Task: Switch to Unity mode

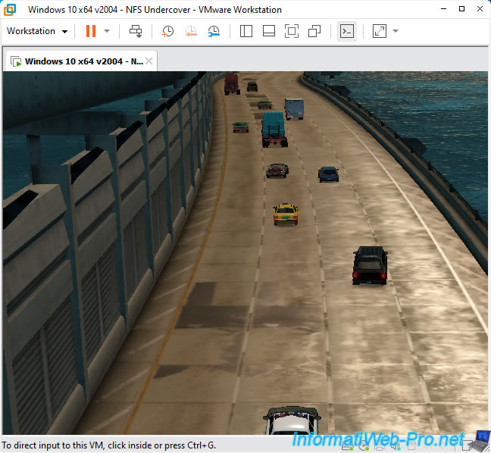Action: coord(314,31)
